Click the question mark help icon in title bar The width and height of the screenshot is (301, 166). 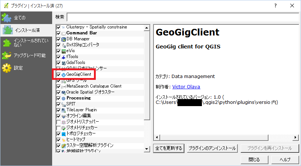pyautogui.click(x=275, y=6)
